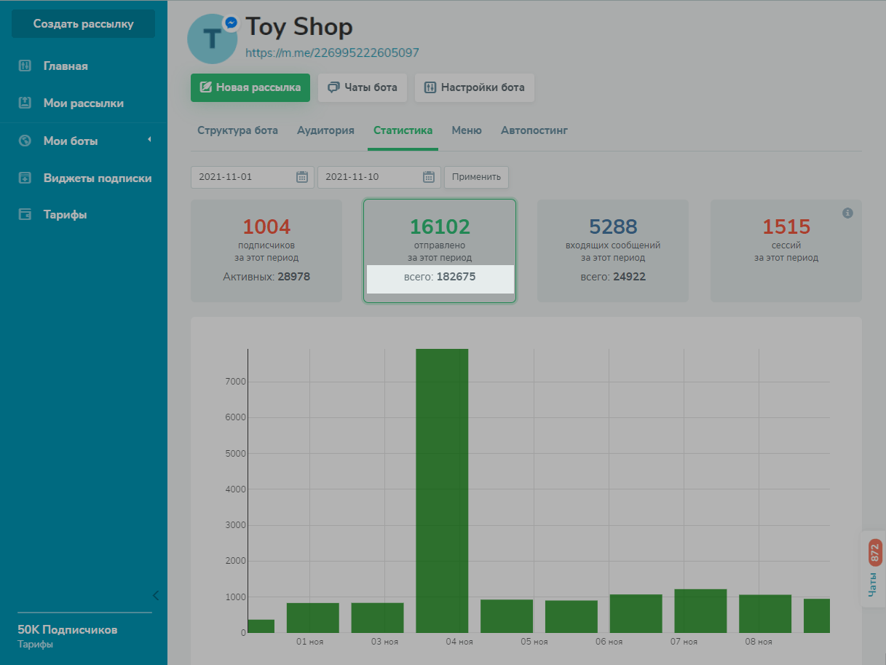Viewport: 886px width, 665px height.
Task: Open calendar picker for end date 2021-11-10
Action: pos(429,177)
